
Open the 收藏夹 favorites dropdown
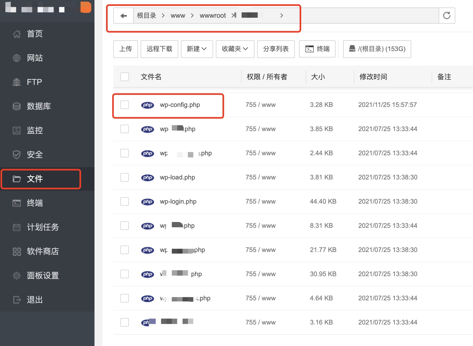coord(235,49)
